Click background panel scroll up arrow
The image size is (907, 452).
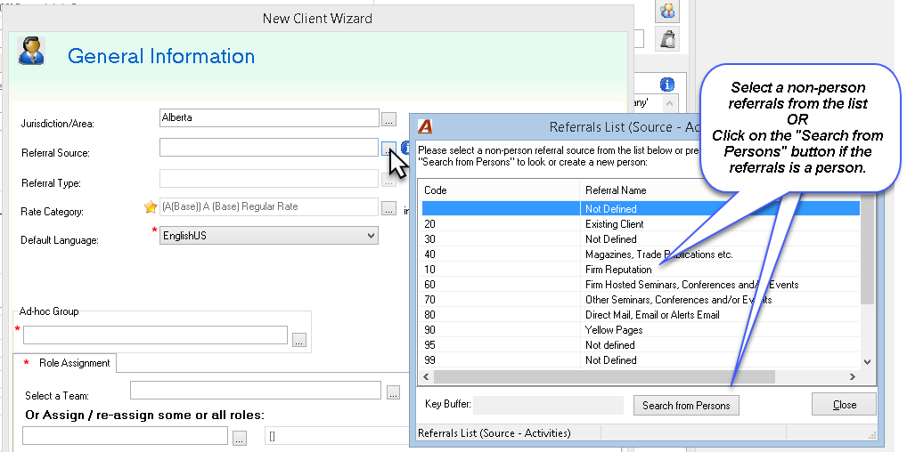click(x=669, y=104)
